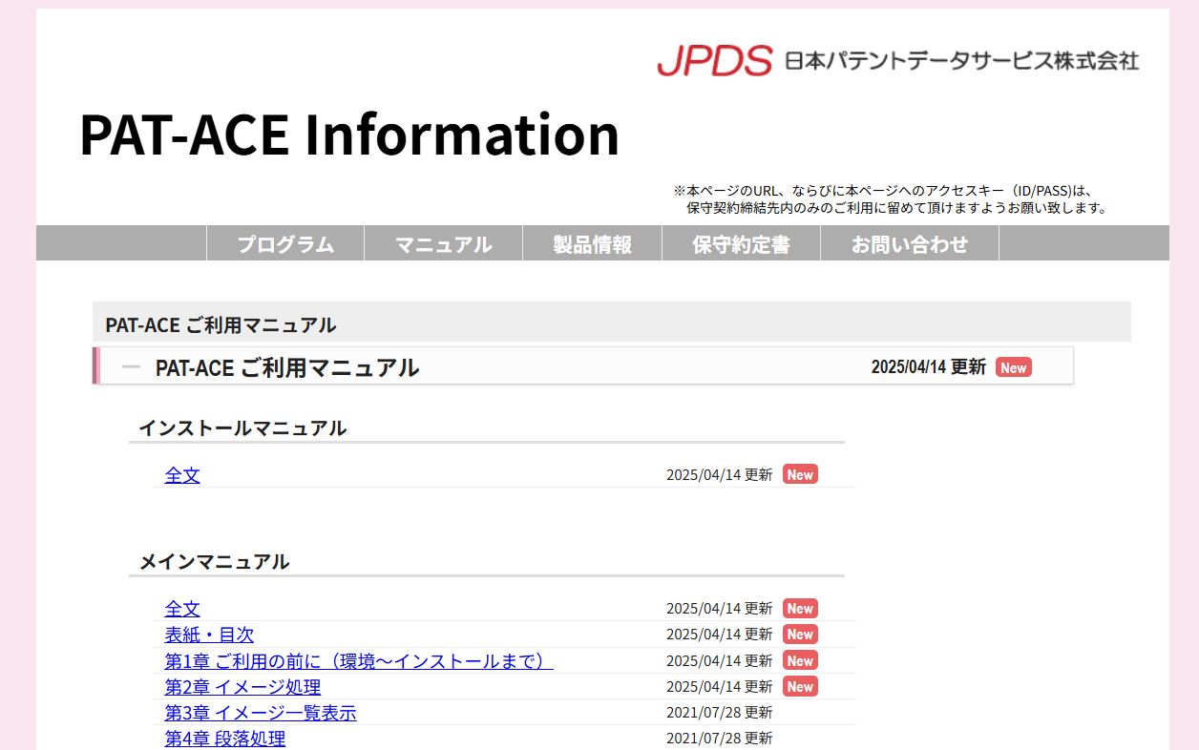The width and height of the screenshot is (1199, 750).
Task: Open the 保守約定書 menu item
Action: (x=742, y=243)
